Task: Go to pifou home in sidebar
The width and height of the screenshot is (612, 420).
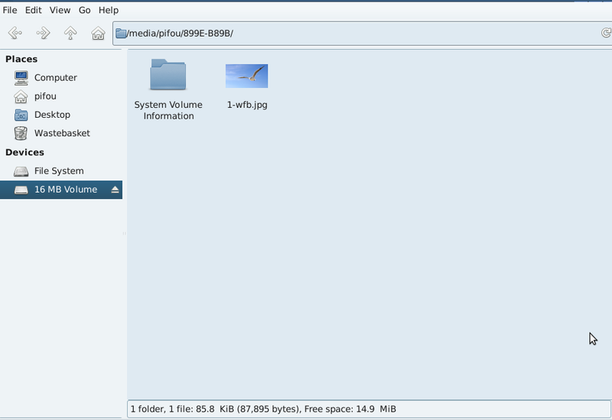Action: [x=45, y=96]
